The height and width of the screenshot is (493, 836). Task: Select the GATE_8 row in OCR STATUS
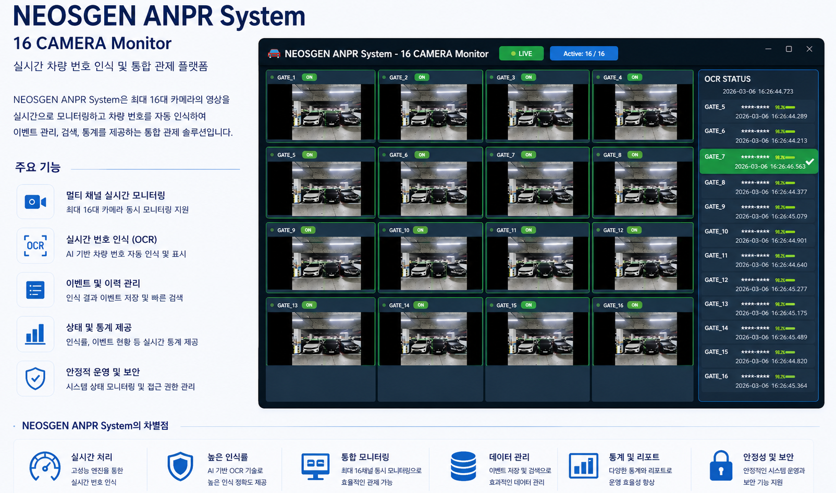point(758,187)
